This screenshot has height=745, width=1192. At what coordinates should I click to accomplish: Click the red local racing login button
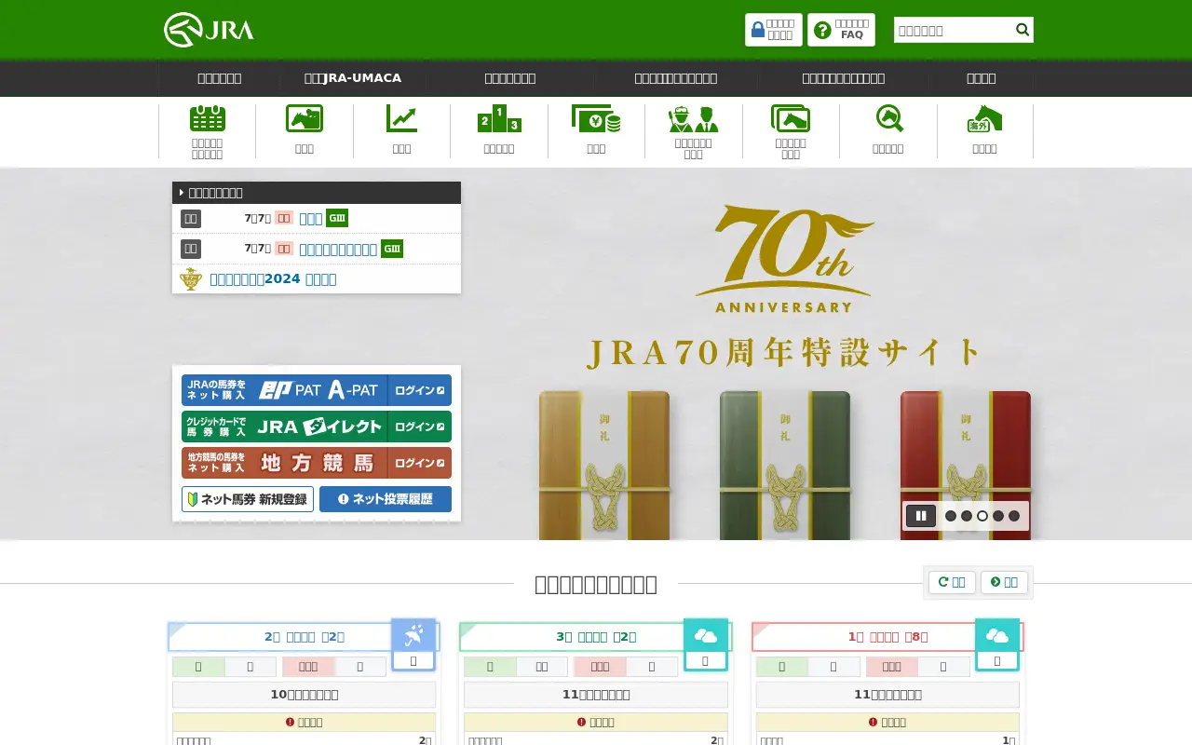(x=317, y=463)
